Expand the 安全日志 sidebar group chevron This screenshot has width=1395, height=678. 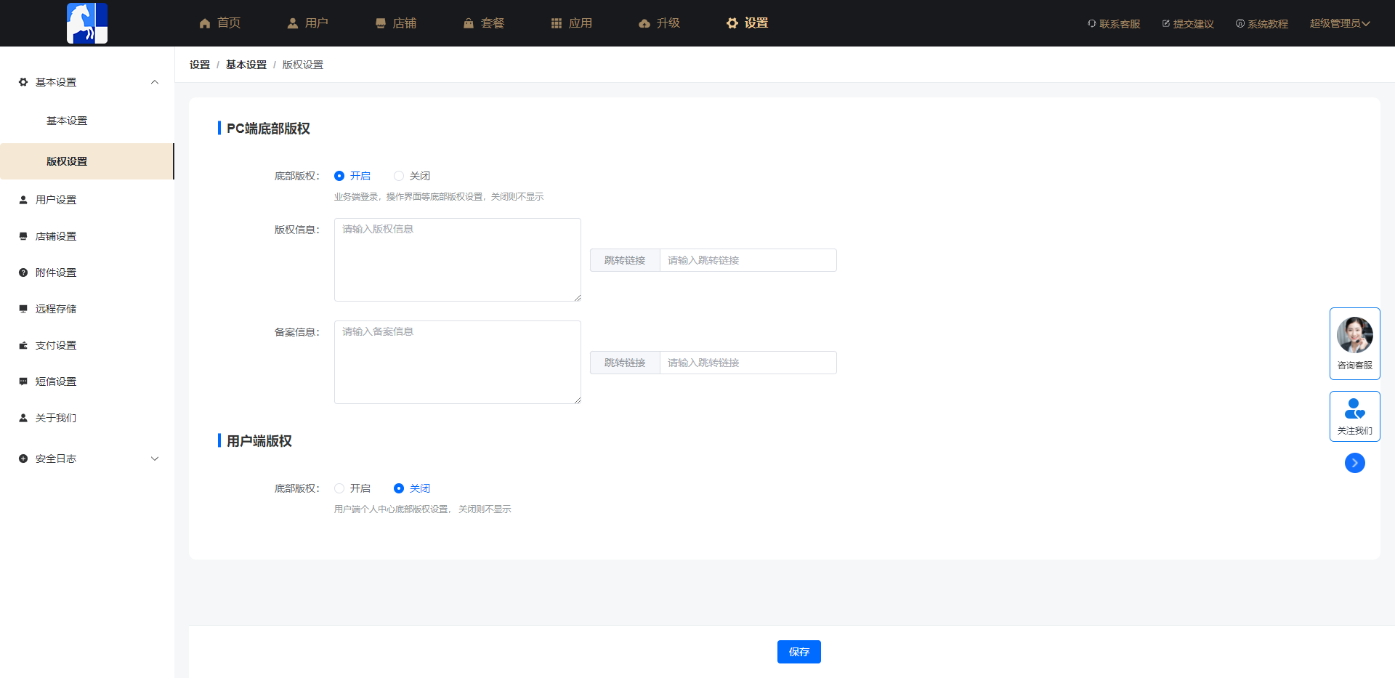click(155, 459)
